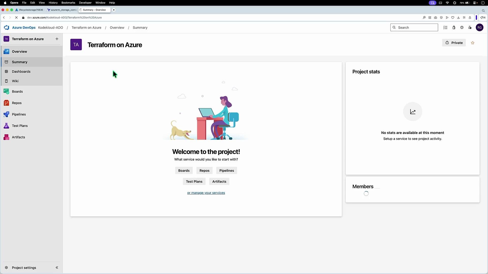Image resolution: width=488 pixels, height=274 pixels.
Task: Start with the Boards service button
Action: (x=184, y=170)
